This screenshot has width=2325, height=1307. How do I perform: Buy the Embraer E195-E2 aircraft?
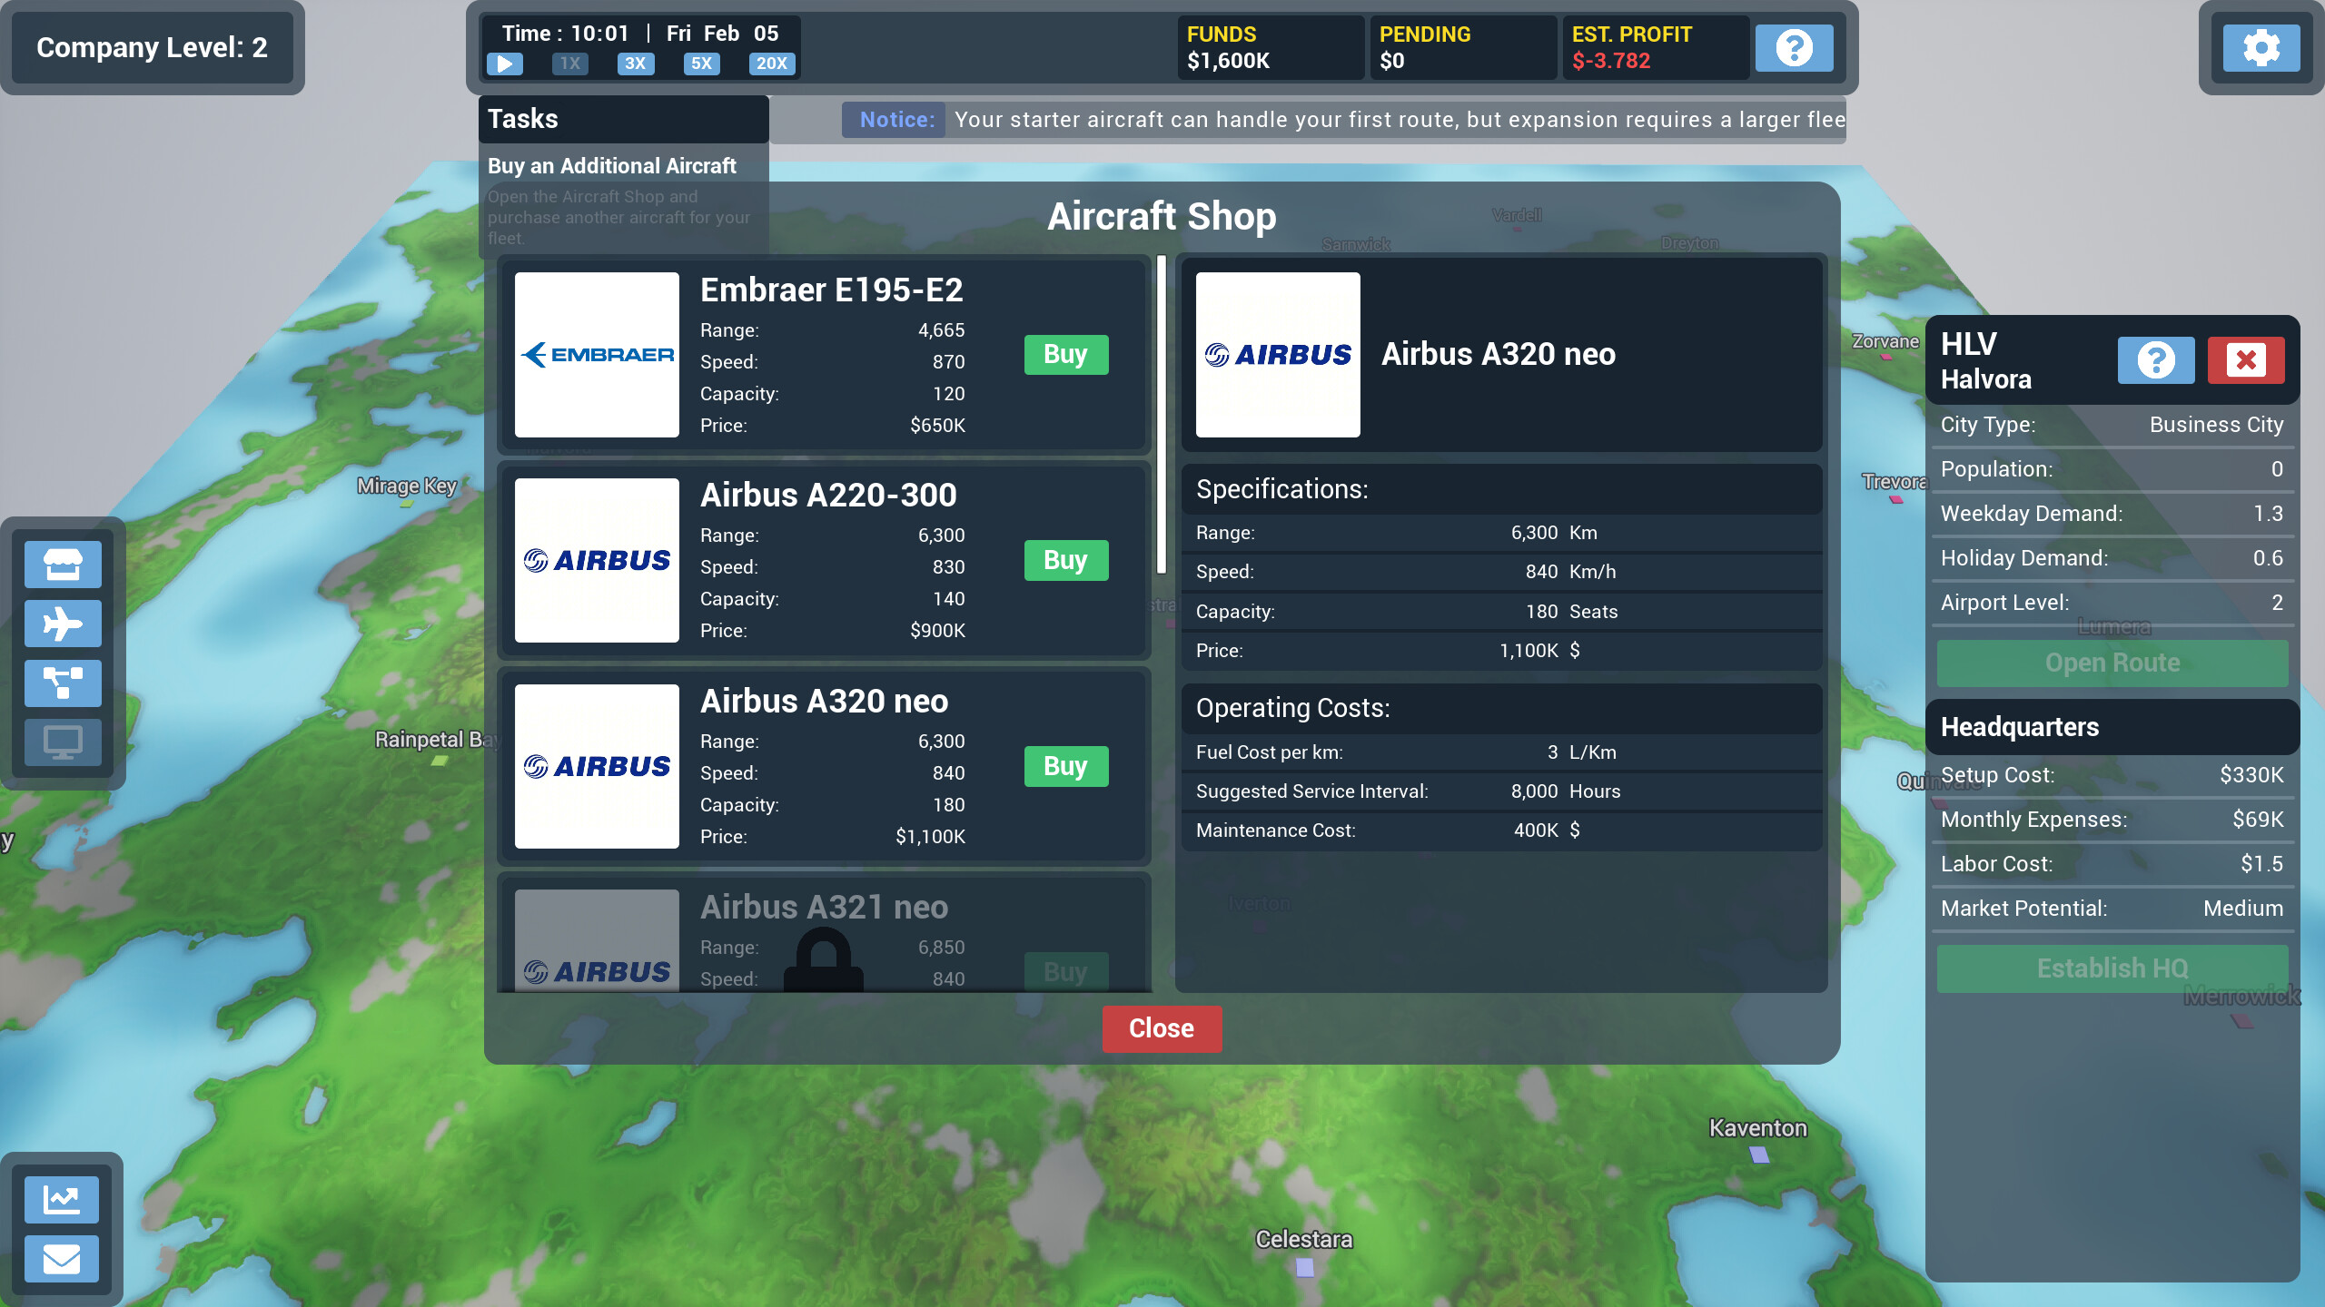point(1066,355)
